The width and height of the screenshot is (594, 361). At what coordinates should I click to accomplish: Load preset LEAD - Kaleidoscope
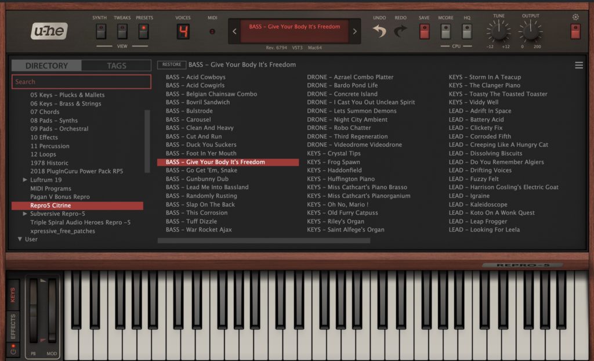(478, 204)
